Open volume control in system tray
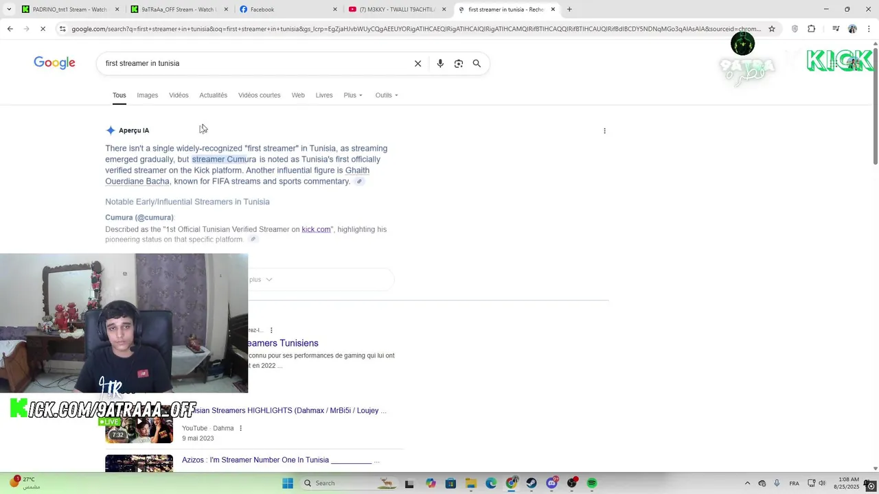This screenshot has width=879, height=494. 822,483
